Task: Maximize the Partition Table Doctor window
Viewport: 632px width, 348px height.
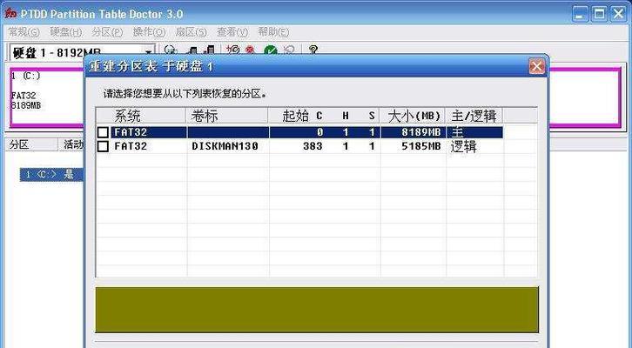Action: point(599,14)
